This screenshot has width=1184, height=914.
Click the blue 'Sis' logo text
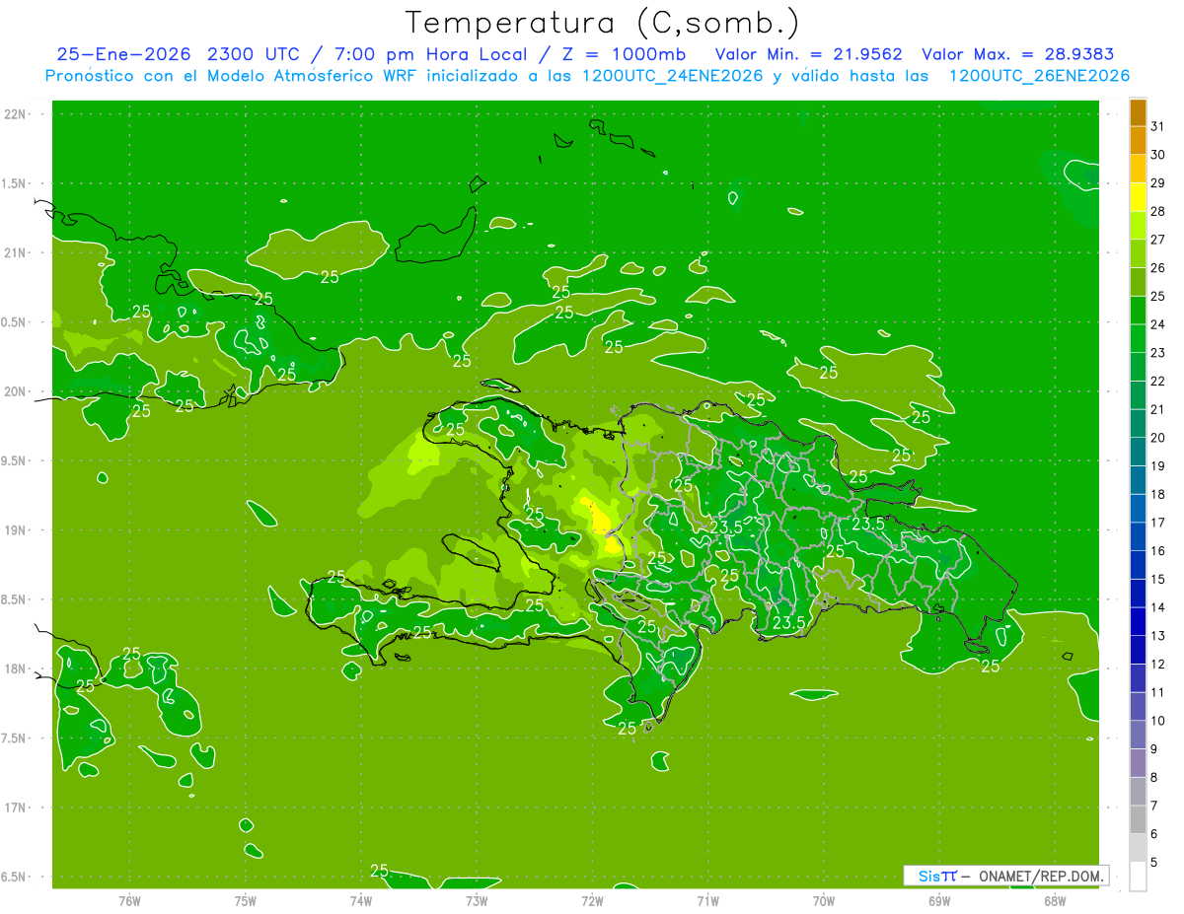pyautogui.click(x=928, y=876)
